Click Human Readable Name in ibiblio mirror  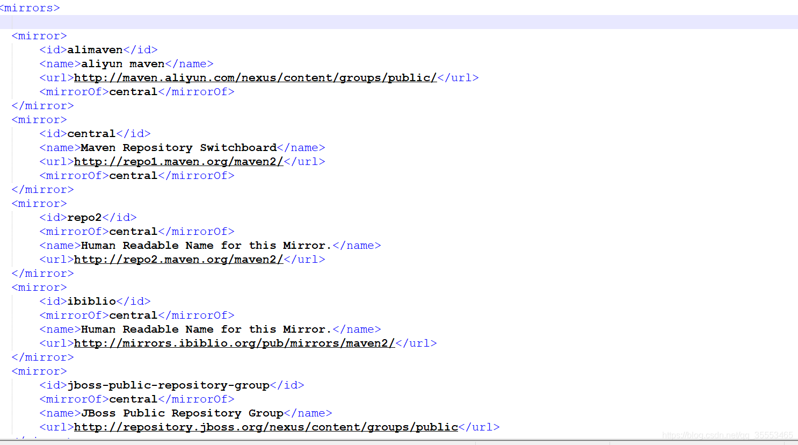(x=207, y=329)
